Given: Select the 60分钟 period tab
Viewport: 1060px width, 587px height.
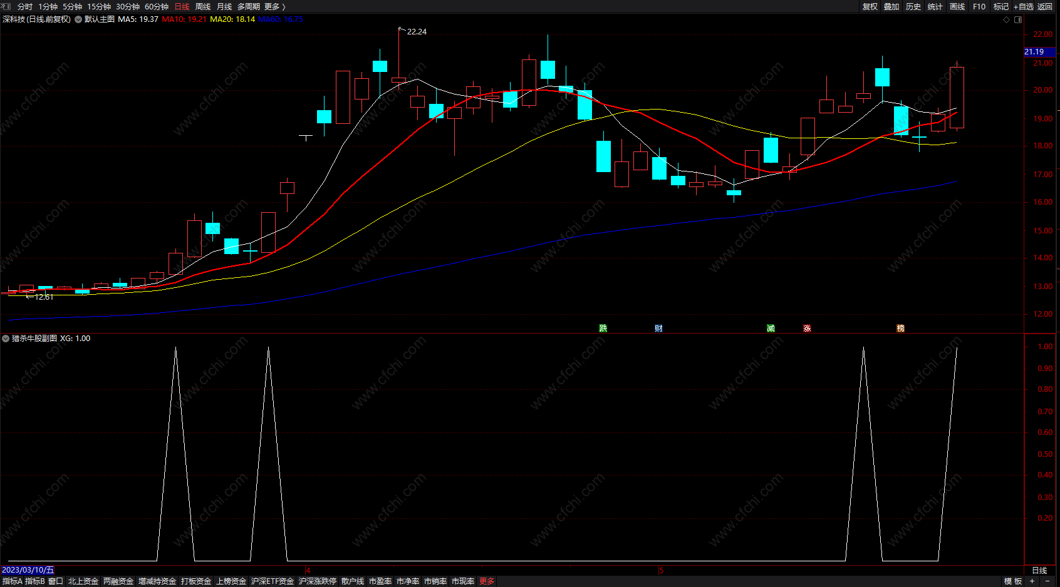Looking at the screenshot, I should coord(157,7).
